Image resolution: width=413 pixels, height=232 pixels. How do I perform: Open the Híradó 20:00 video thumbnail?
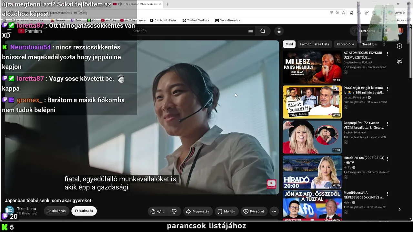tap(312, 172)
